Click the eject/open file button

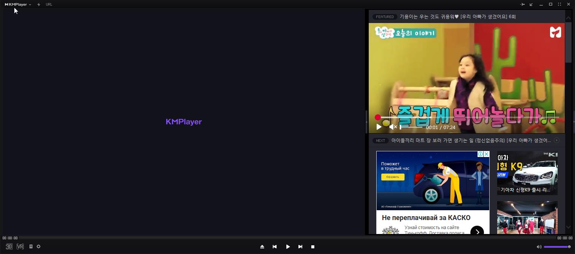tap(262, 246)
